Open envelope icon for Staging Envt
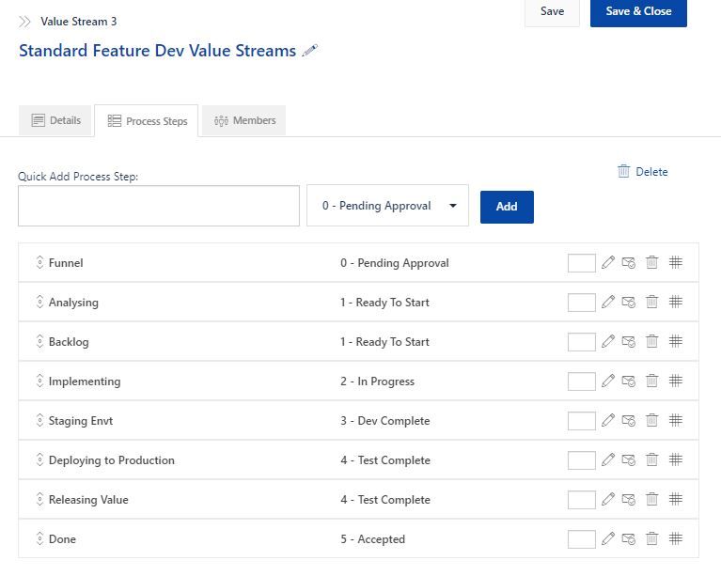Screen dimensions: 721x576 pos(629,420)
